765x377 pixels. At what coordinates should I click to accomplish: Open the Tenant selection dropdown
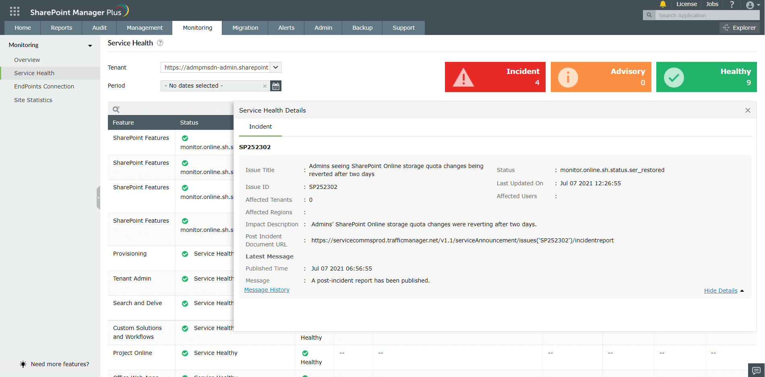(275, 67)
